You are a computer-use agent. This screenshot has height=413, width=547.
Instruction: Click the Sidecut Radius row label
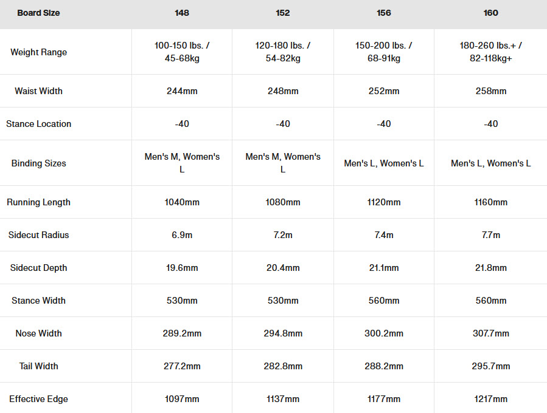pyautogui.click(x=38, y=235)
